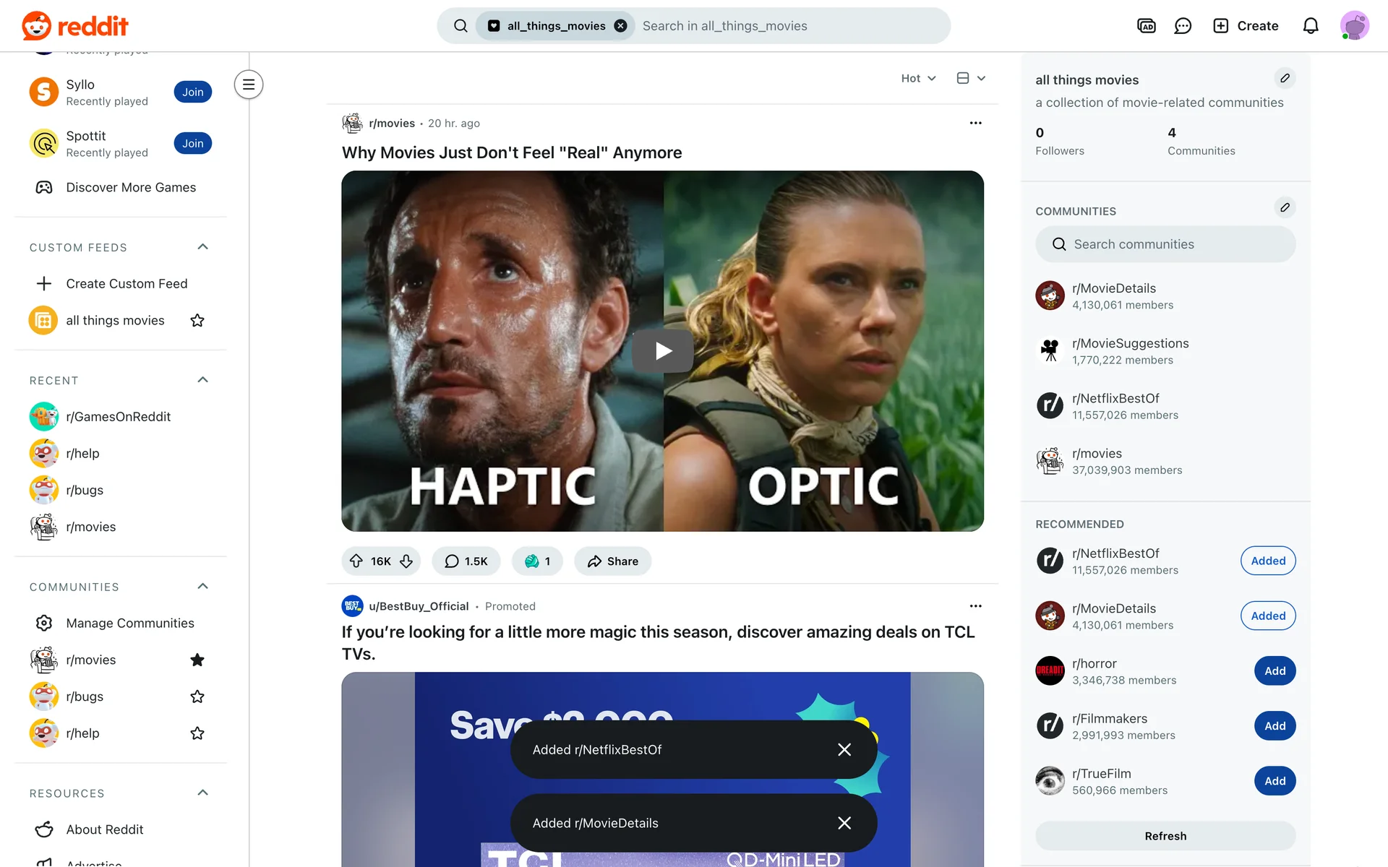Open the overflow menu on the r/movies post
The width and height of the screenshot is (1388, 867).
[975, 123]
